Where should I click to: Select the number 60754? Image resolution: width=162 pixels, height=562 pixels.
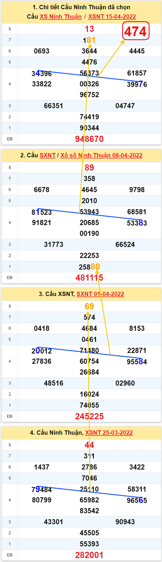(x=89, y=361)
